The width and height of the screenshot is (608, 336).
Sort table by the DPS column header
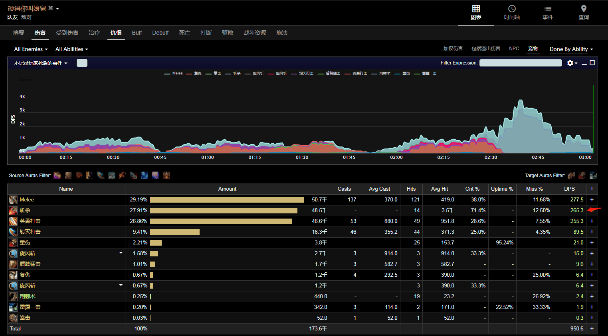tap(569, 189)
